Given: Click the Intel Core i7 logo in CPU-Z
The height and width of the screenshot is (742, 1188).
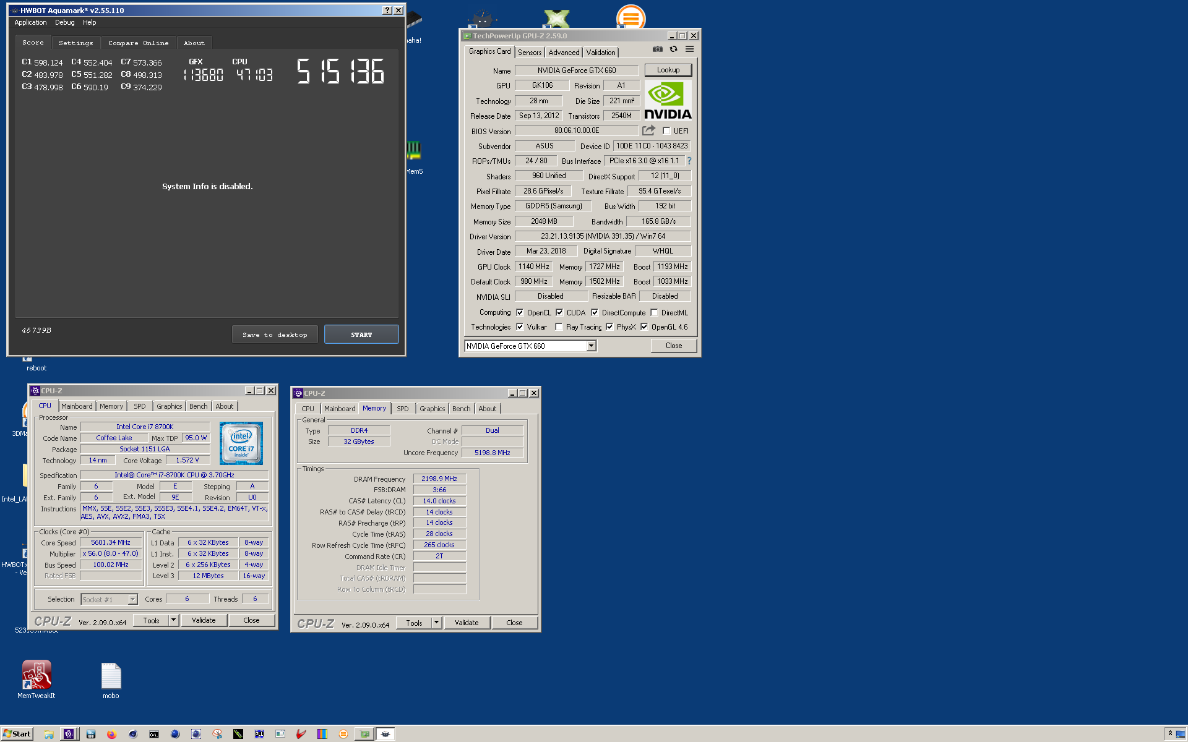Looking at the screenshot, I should tap(241, 443).
